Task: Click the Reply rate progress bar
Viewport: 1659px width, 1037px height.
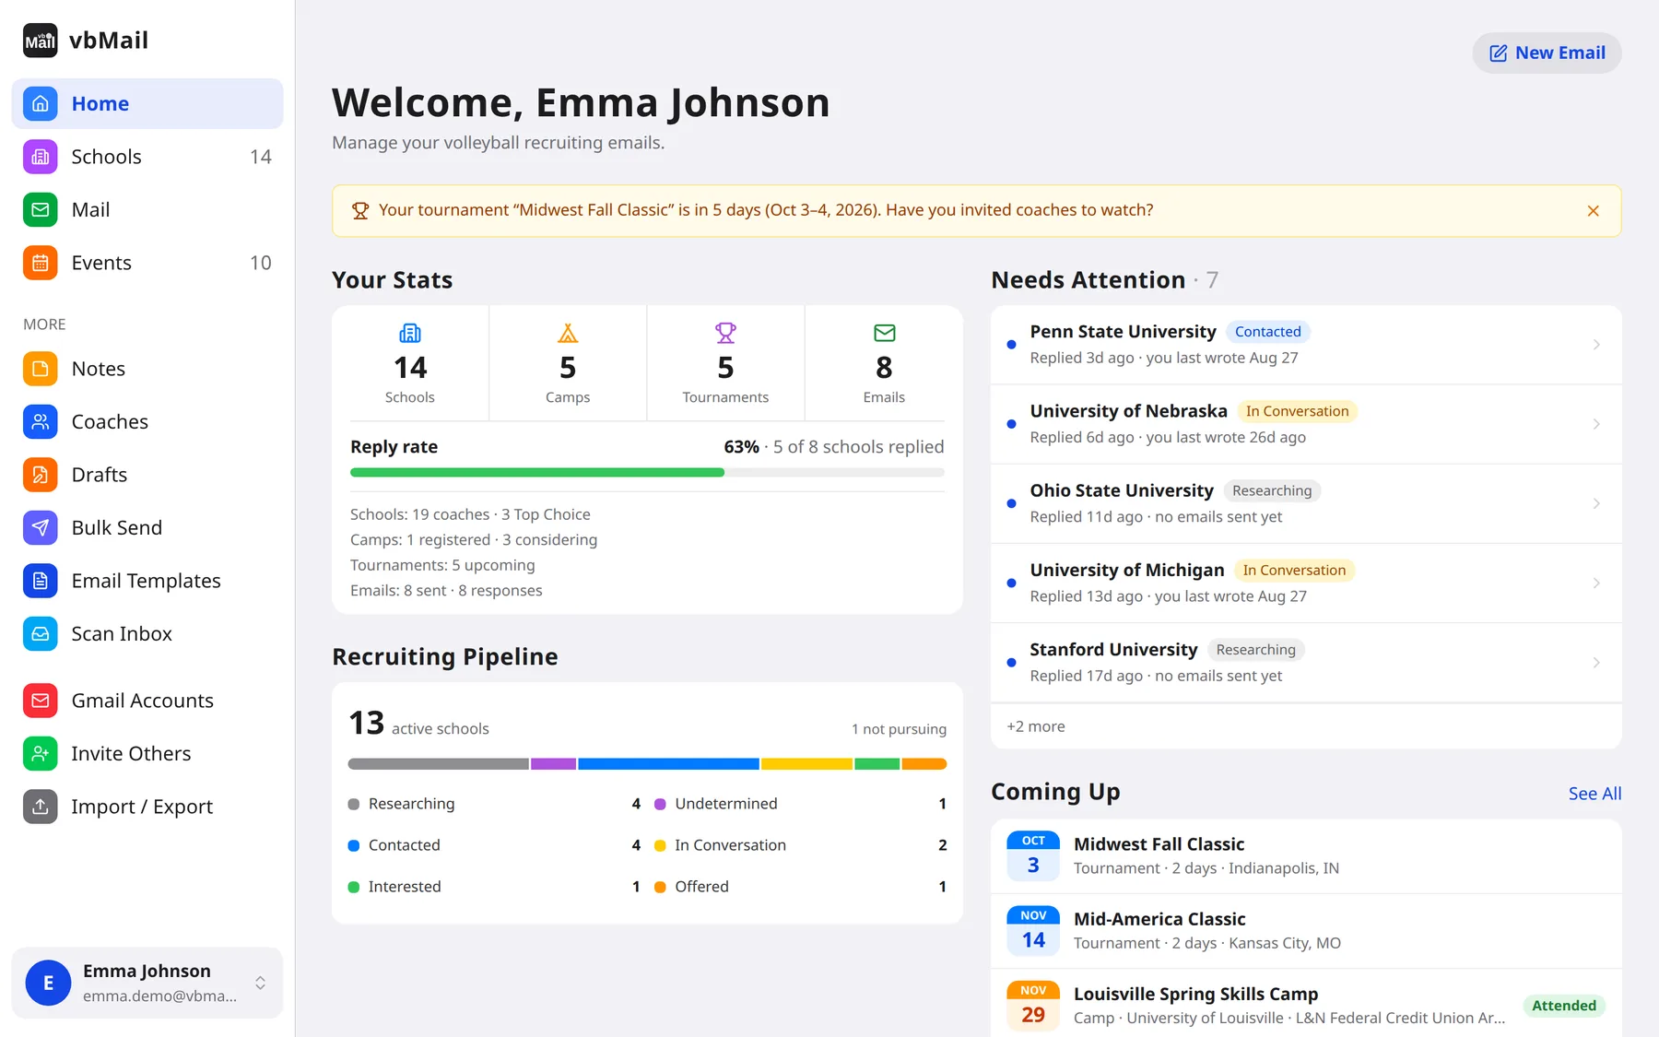Action: point(647,473)
